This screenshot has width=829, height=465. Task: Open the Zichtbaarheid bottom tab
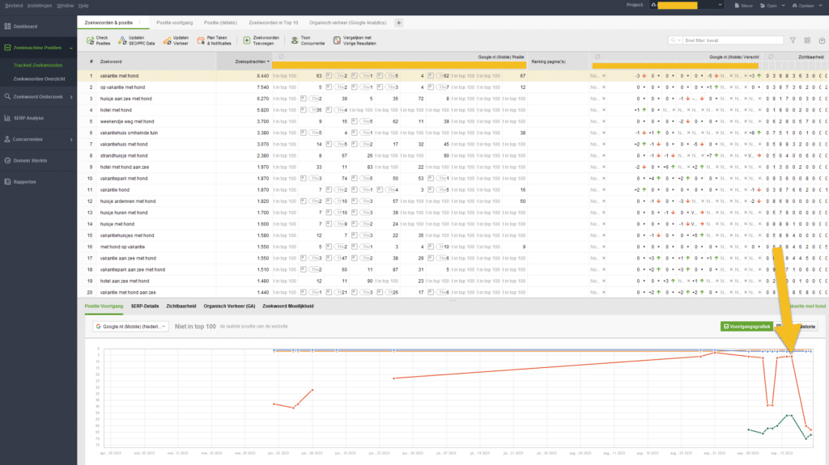181,306
